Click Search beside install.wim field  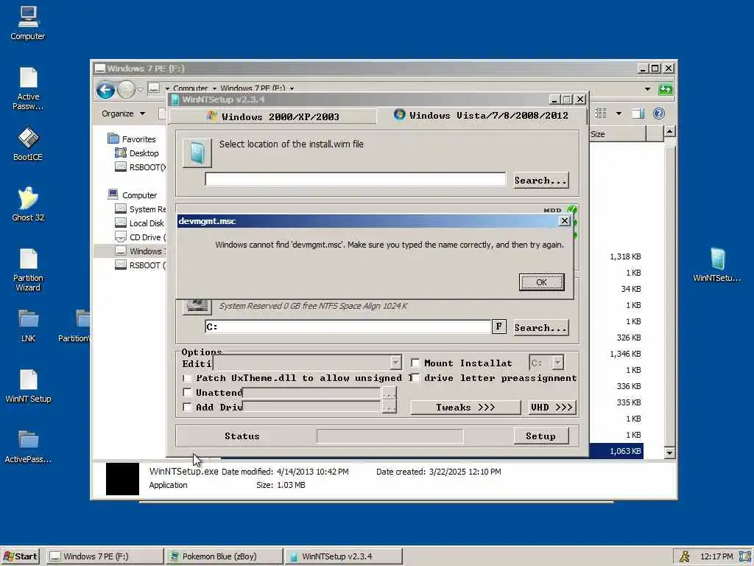[540, 181]
